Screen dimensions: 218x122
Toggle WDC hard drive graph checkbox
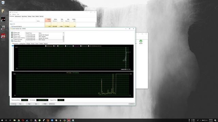tap(89, 46)
